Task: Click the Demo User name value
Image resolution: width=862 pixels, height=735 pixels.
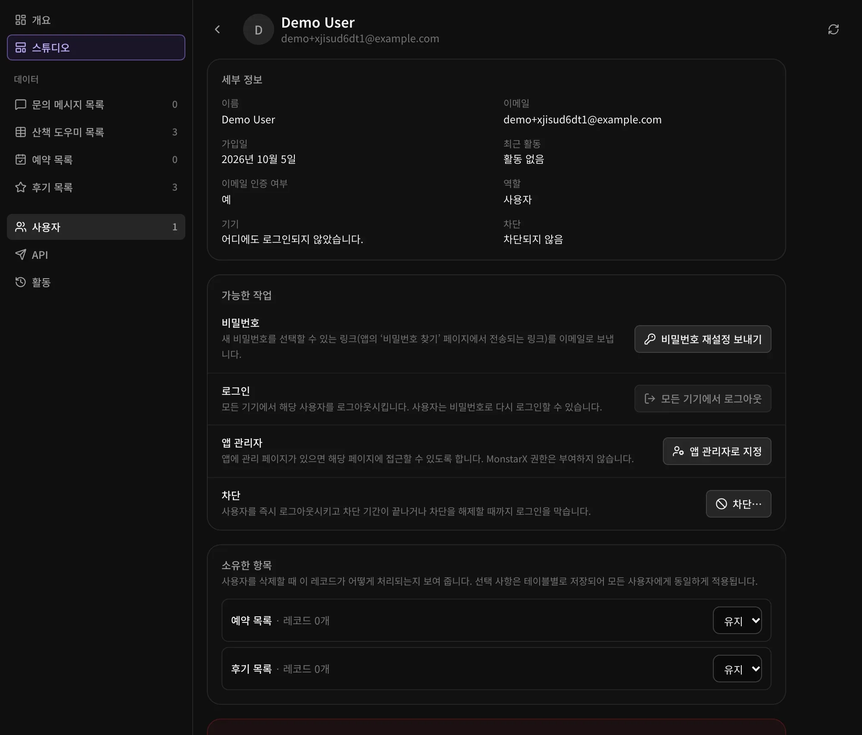Action: (248, 119)
